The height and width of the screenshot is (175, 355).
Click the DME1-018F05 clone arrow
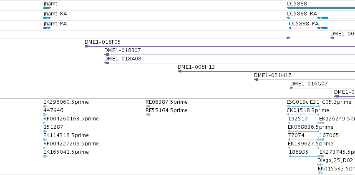(x=87, y=46)
